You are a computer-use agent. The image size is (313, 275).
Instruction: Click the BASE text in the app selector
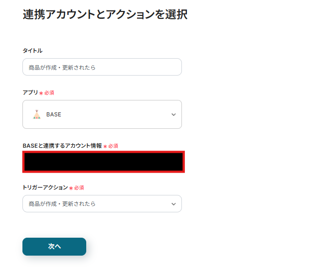(x=54, y=114)
